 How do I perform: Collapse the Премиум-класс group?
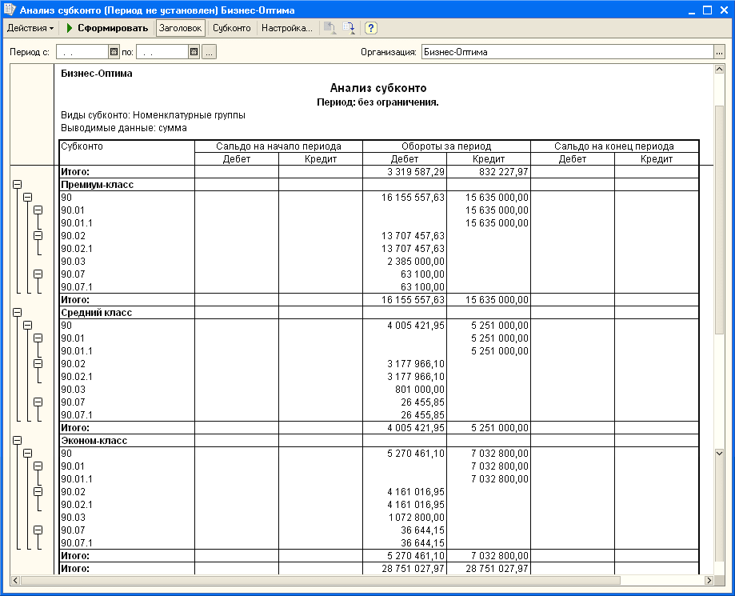[18, 184]
